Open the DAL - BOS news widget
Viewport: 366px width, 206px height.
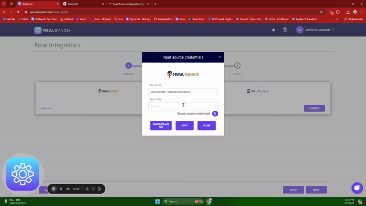(15, 201)
